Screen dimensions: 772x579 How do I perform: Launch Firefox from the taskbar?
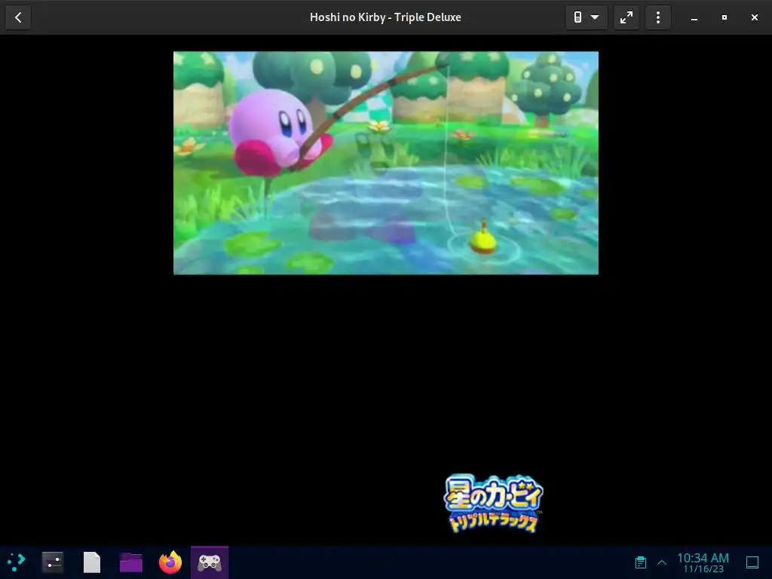(x=170, y=562)
